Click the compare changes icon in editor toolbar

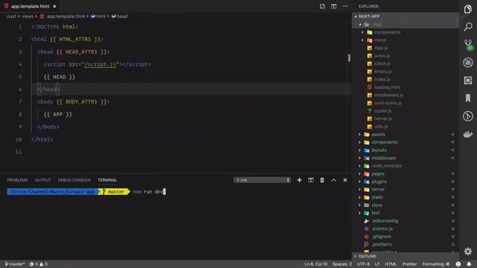tap(322, 7)
